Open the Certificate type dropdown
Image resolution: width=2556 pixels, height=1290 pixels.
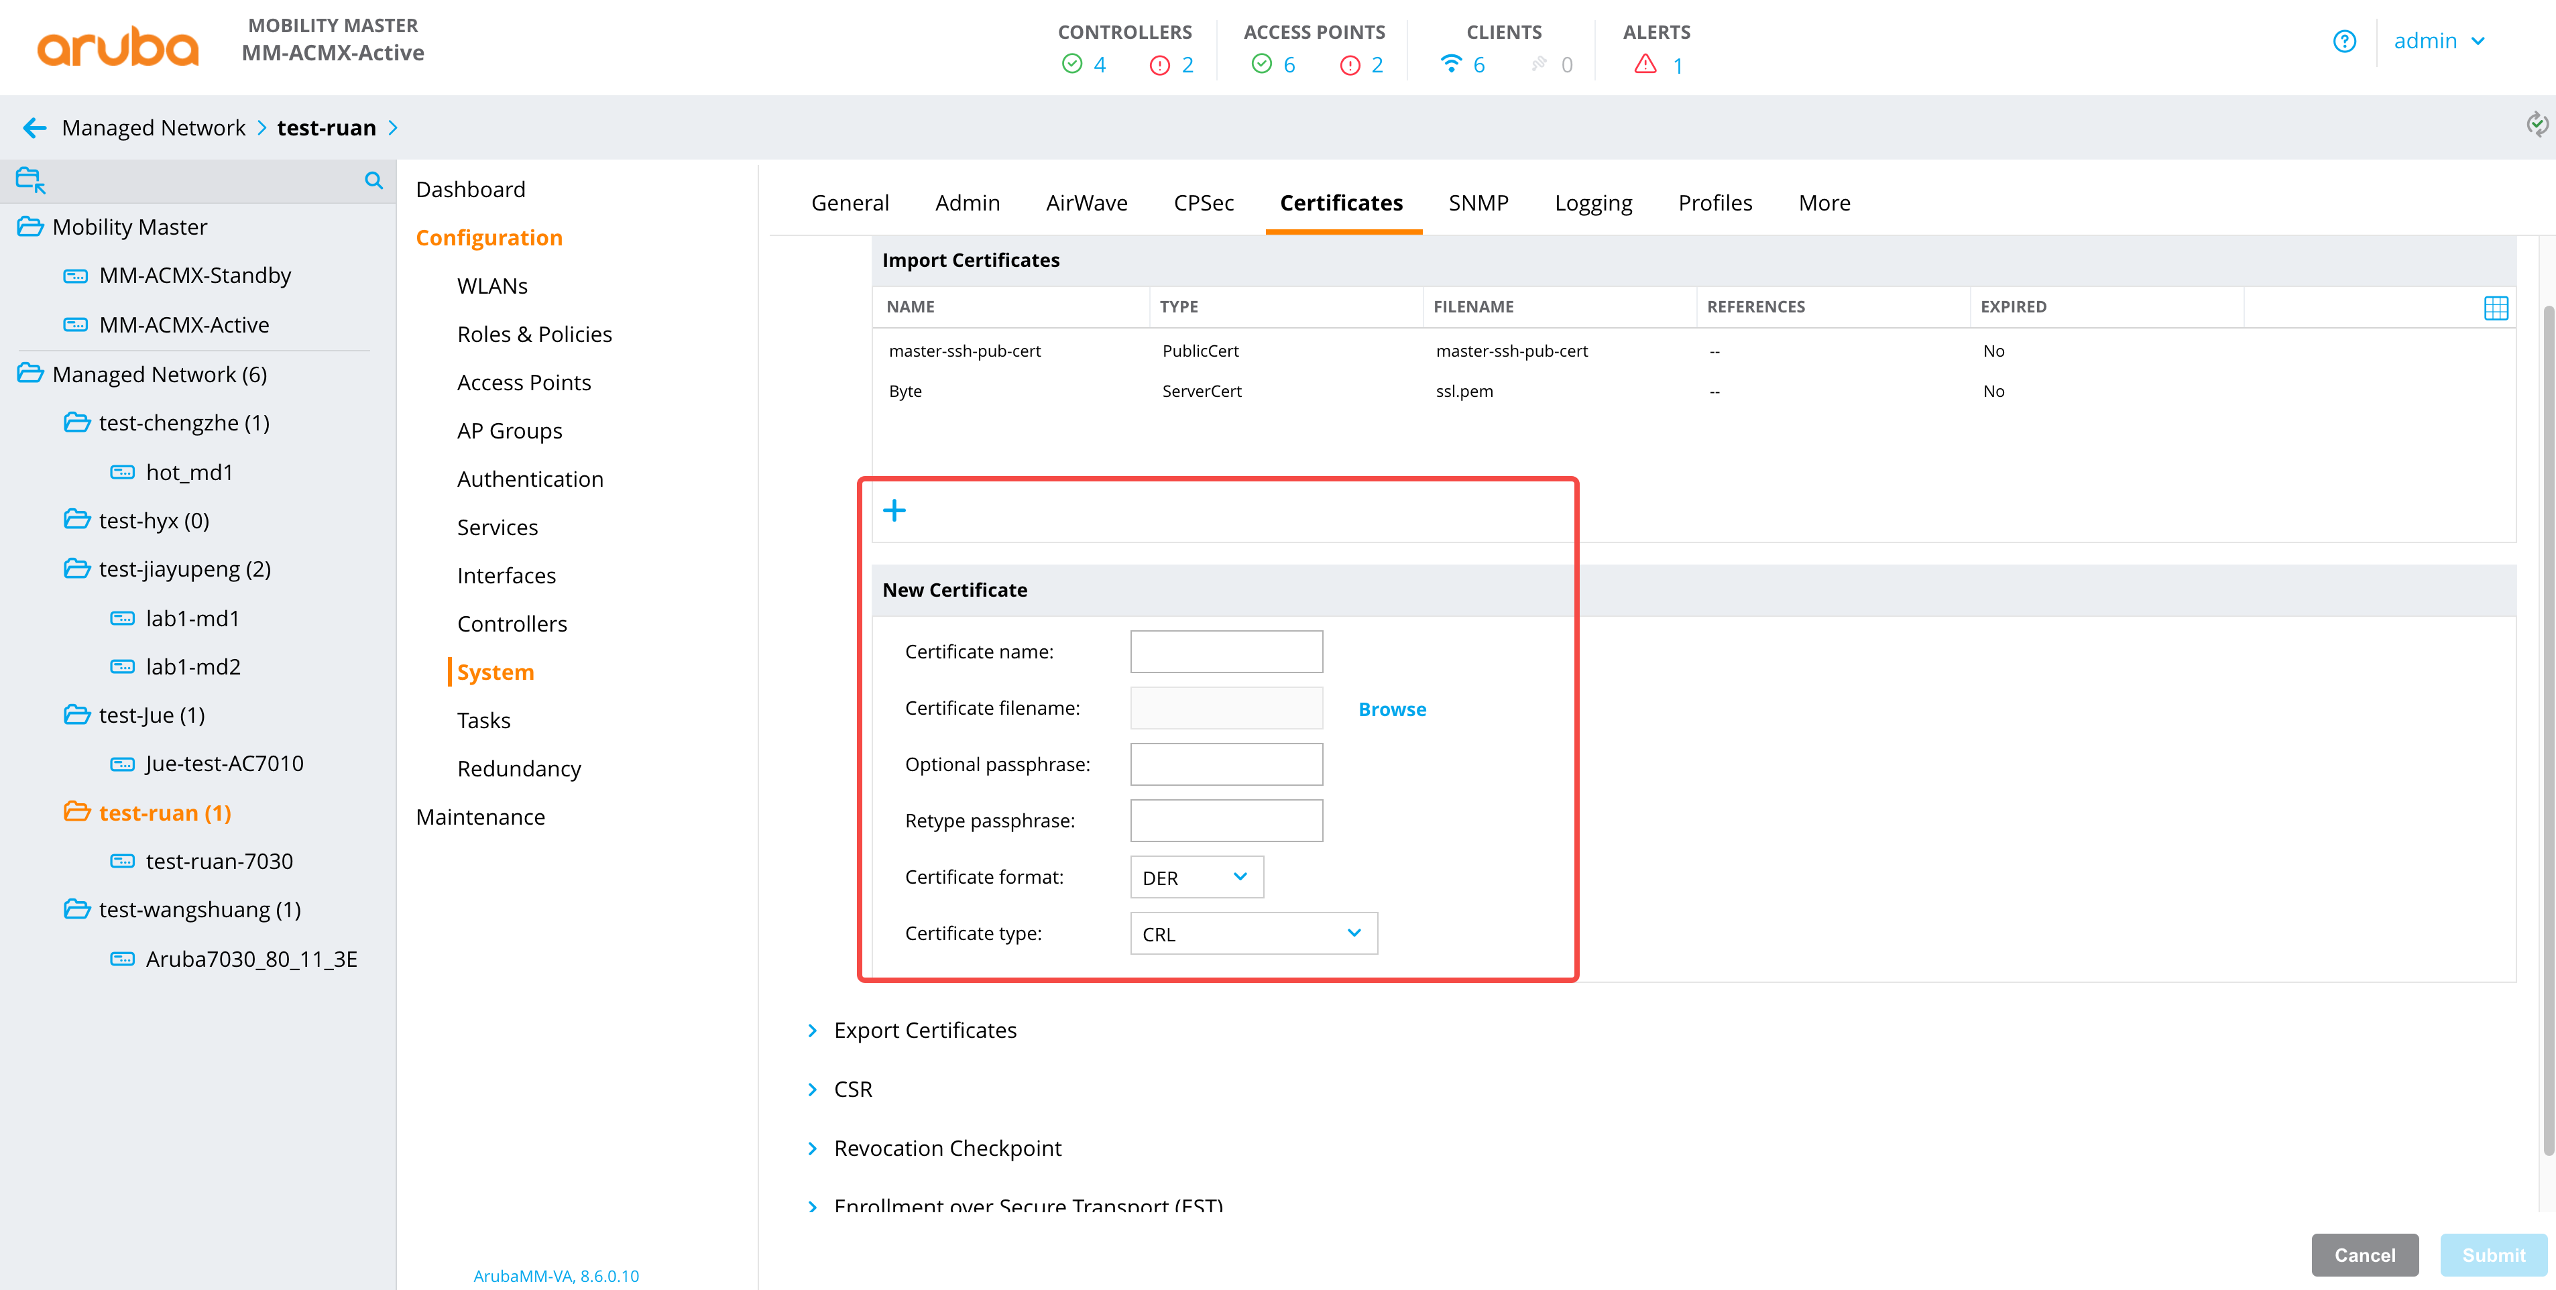pyautogui.click(x=1253, y=934)
